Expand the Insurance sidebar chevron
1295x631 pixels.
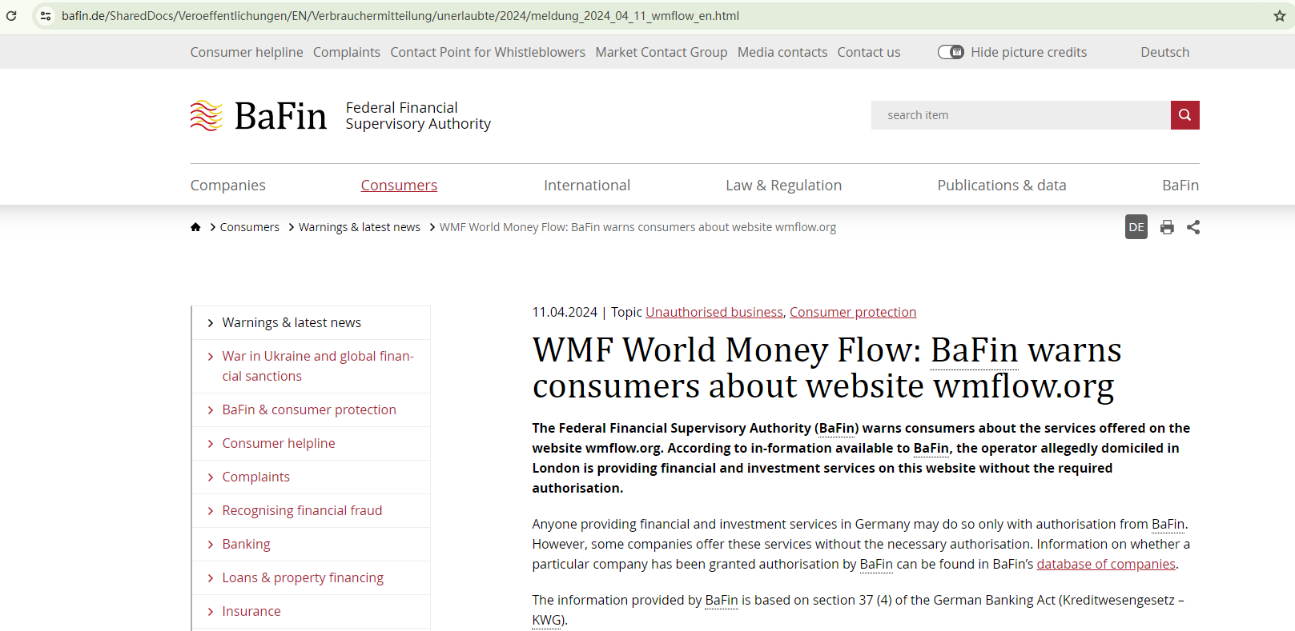pyautogui.click(x=211, y=612)
